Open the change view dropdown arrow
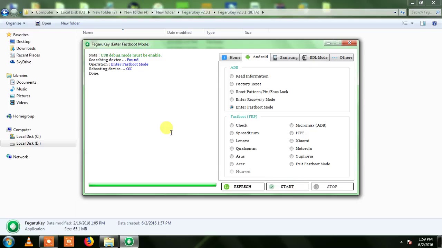 [412, 23]
